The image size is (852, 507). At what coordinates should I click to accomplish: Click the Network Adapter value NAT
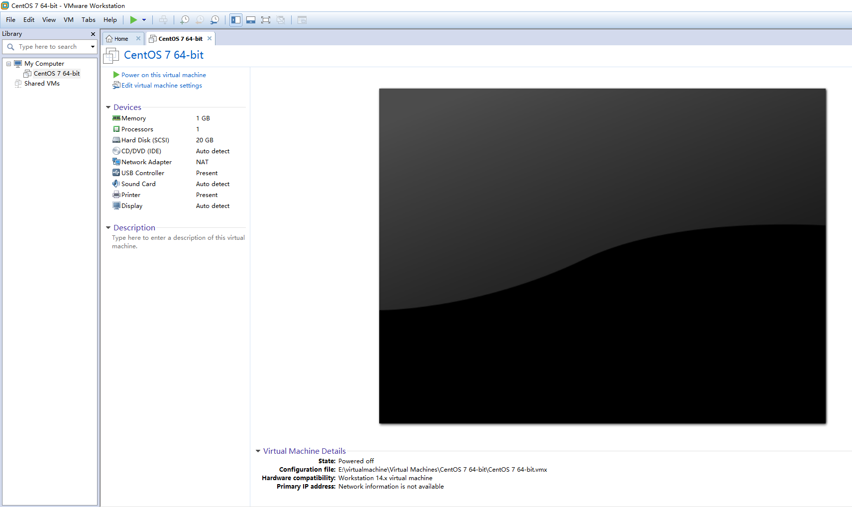click(x=202, y=162)
